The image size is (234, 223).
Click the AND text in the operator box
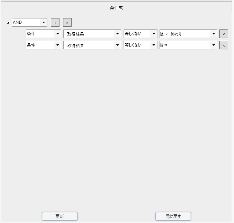coord(18,22)
